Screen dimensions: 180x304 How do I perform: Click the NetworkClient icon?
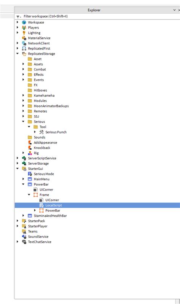(x=24, y=43)
